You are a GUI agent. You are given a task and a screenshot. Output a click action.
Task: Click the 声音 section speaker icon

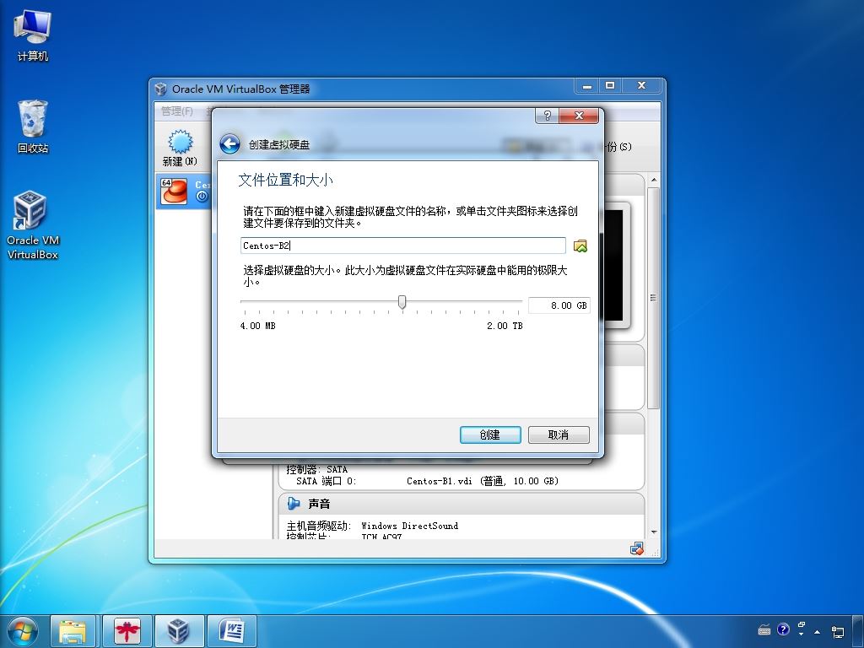click(x=294, y=504)
